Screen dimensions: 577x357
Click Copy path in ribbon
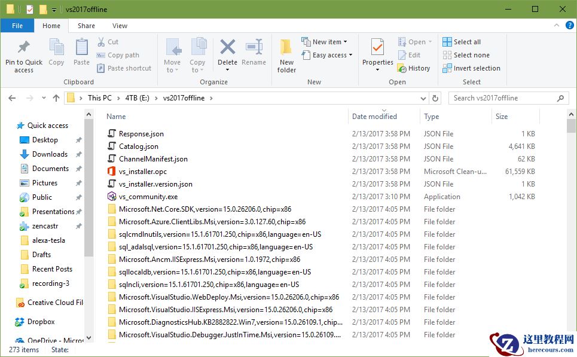click(118, 55)
